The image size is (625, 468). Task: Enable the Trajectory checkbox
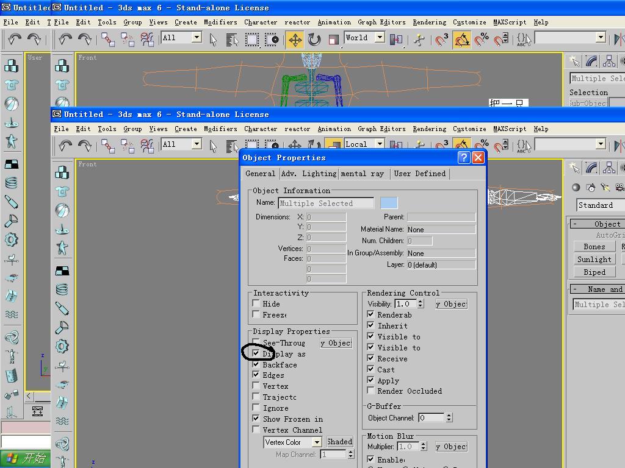pos(256,397)
